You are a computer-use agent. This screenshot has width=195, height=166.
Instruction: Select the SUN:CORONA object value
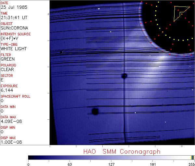point(14,28)
